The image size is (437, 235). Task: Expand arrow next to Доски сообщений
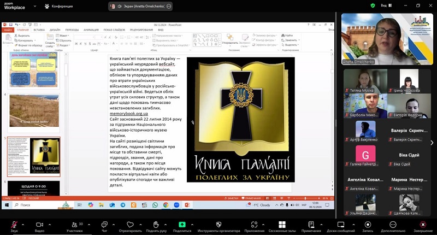click(353, 225)
